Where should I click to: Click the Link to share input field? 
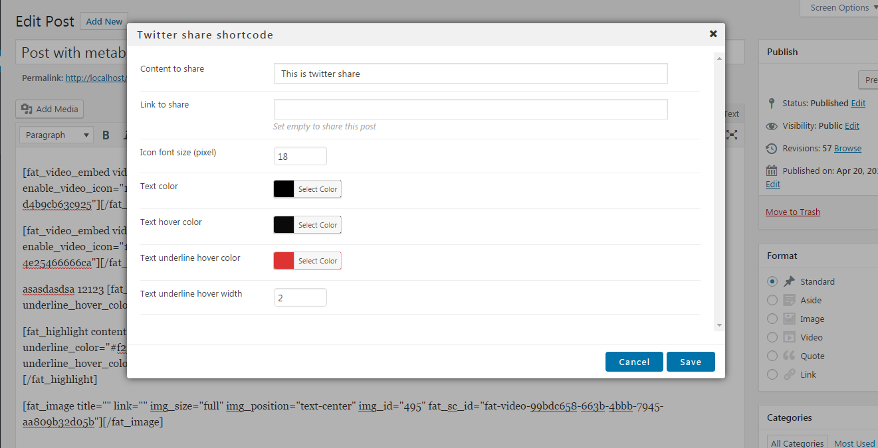[471, 110]
